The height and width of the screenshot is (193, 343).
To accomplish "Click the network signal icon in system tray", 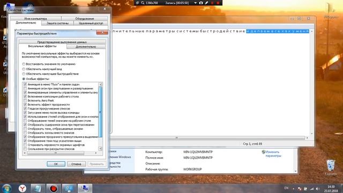I will (x=312, y=189).
